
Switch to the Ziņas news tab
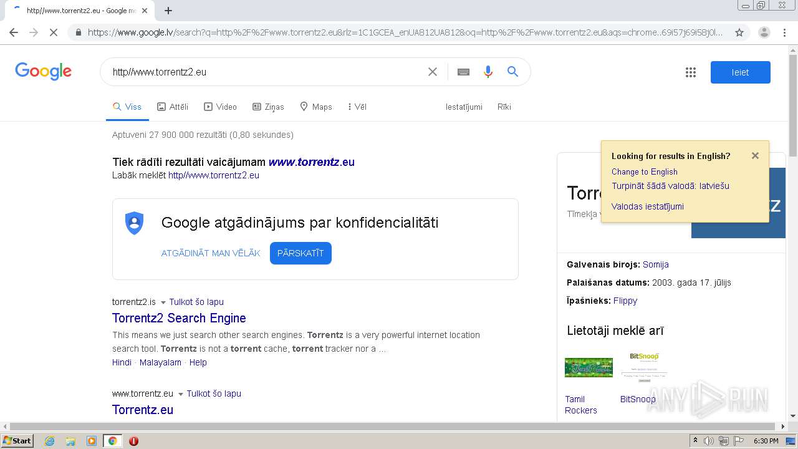pos(268,107)
